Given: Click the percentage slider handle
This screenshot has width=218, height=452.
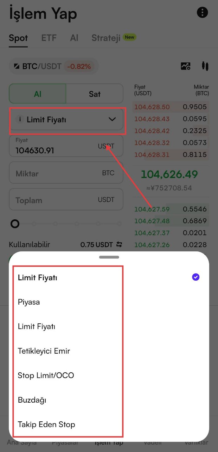Looking at the screenshot, I should pyautogui.click(x=15, y=224).
